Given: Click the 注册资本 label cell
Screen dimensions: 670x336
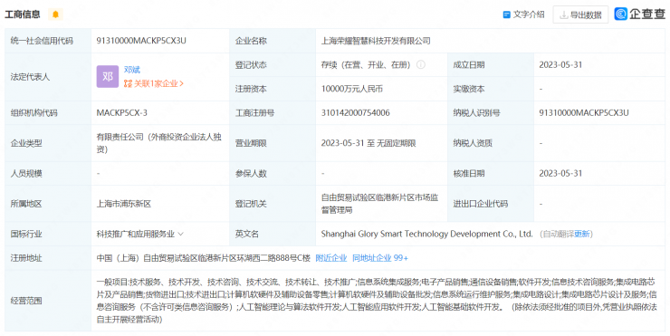Looking at the screenshot, I should tap(273, 89).
